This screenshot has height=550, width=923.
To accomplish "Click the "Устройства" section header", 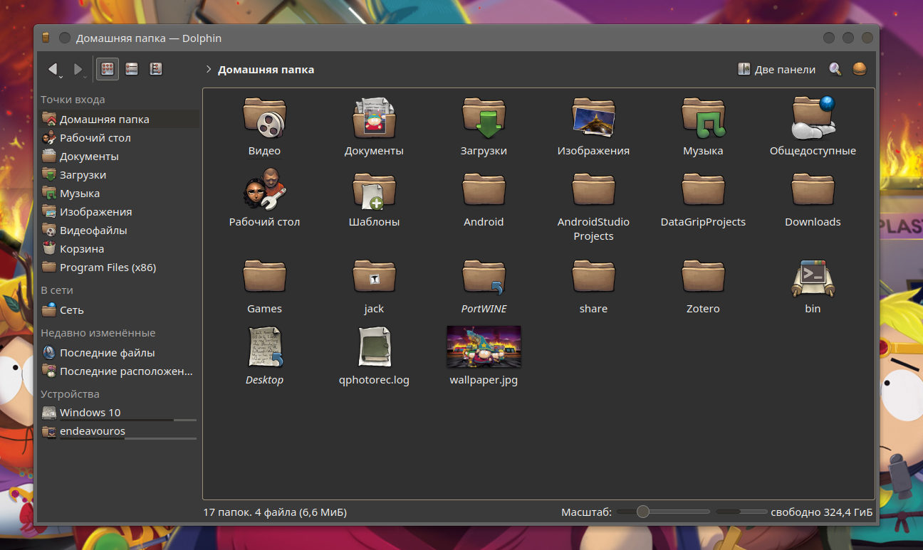I will click(70, 394).
